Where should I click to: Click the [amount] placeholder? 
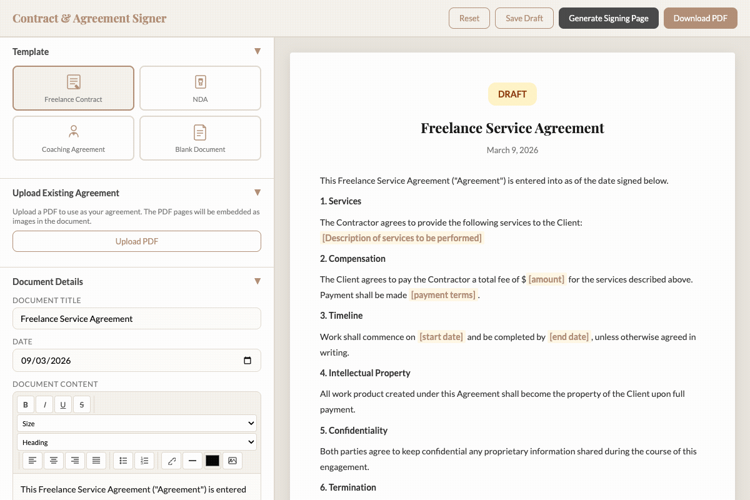tap(546, 279)
